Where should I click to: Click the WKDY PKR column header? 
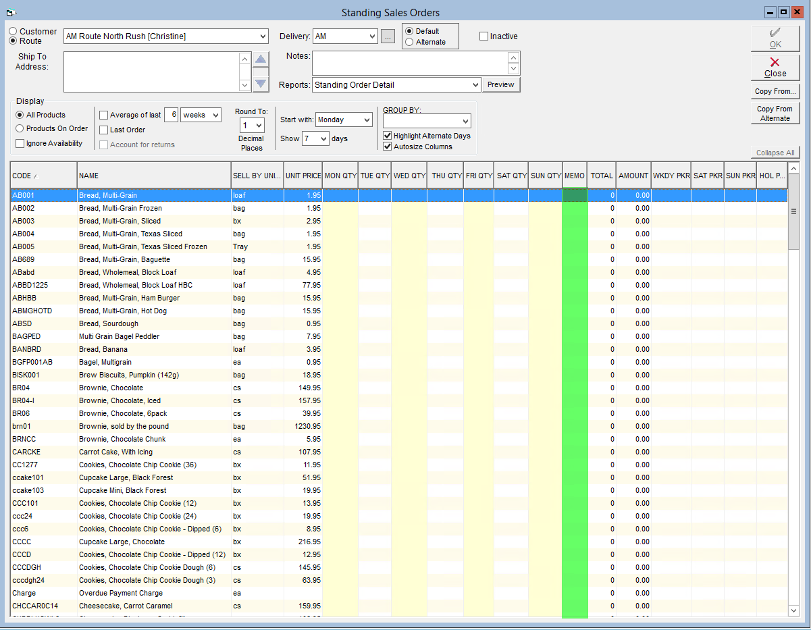pyautogui.click(x=671, y=176)
